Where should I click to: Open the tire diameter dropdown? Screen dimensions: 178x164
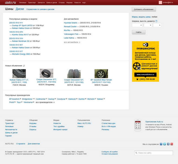point(157,25)
